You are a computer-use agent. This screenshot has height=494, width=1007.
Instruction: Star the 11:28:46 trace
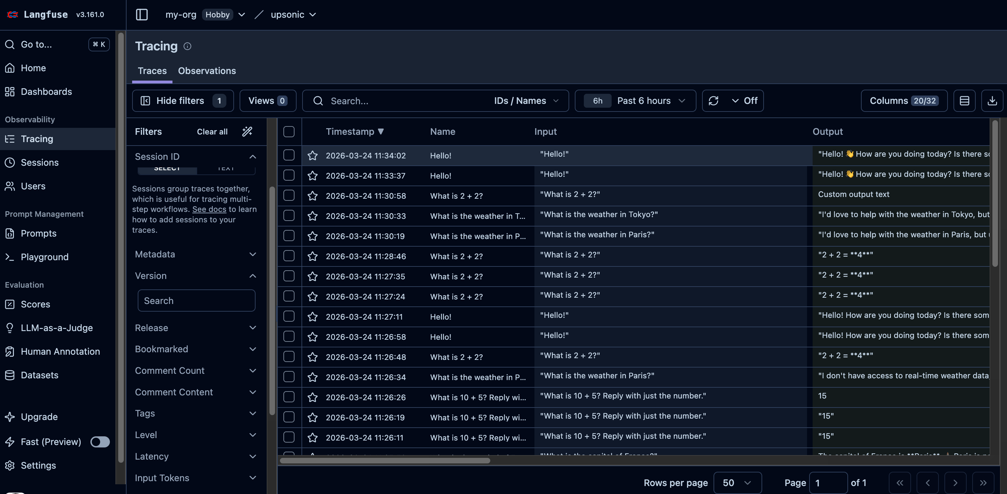coord(312,256)
